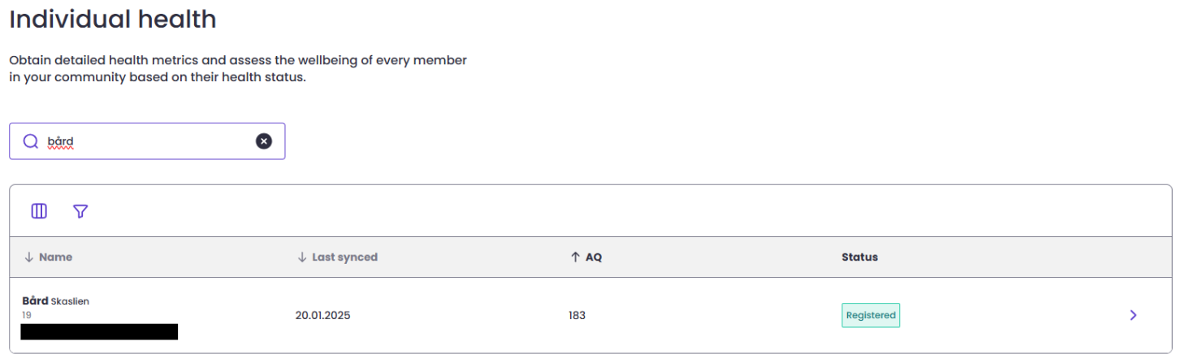Click the Status column header
This screenshot has height=363, width=1181.
click(859, 257)
